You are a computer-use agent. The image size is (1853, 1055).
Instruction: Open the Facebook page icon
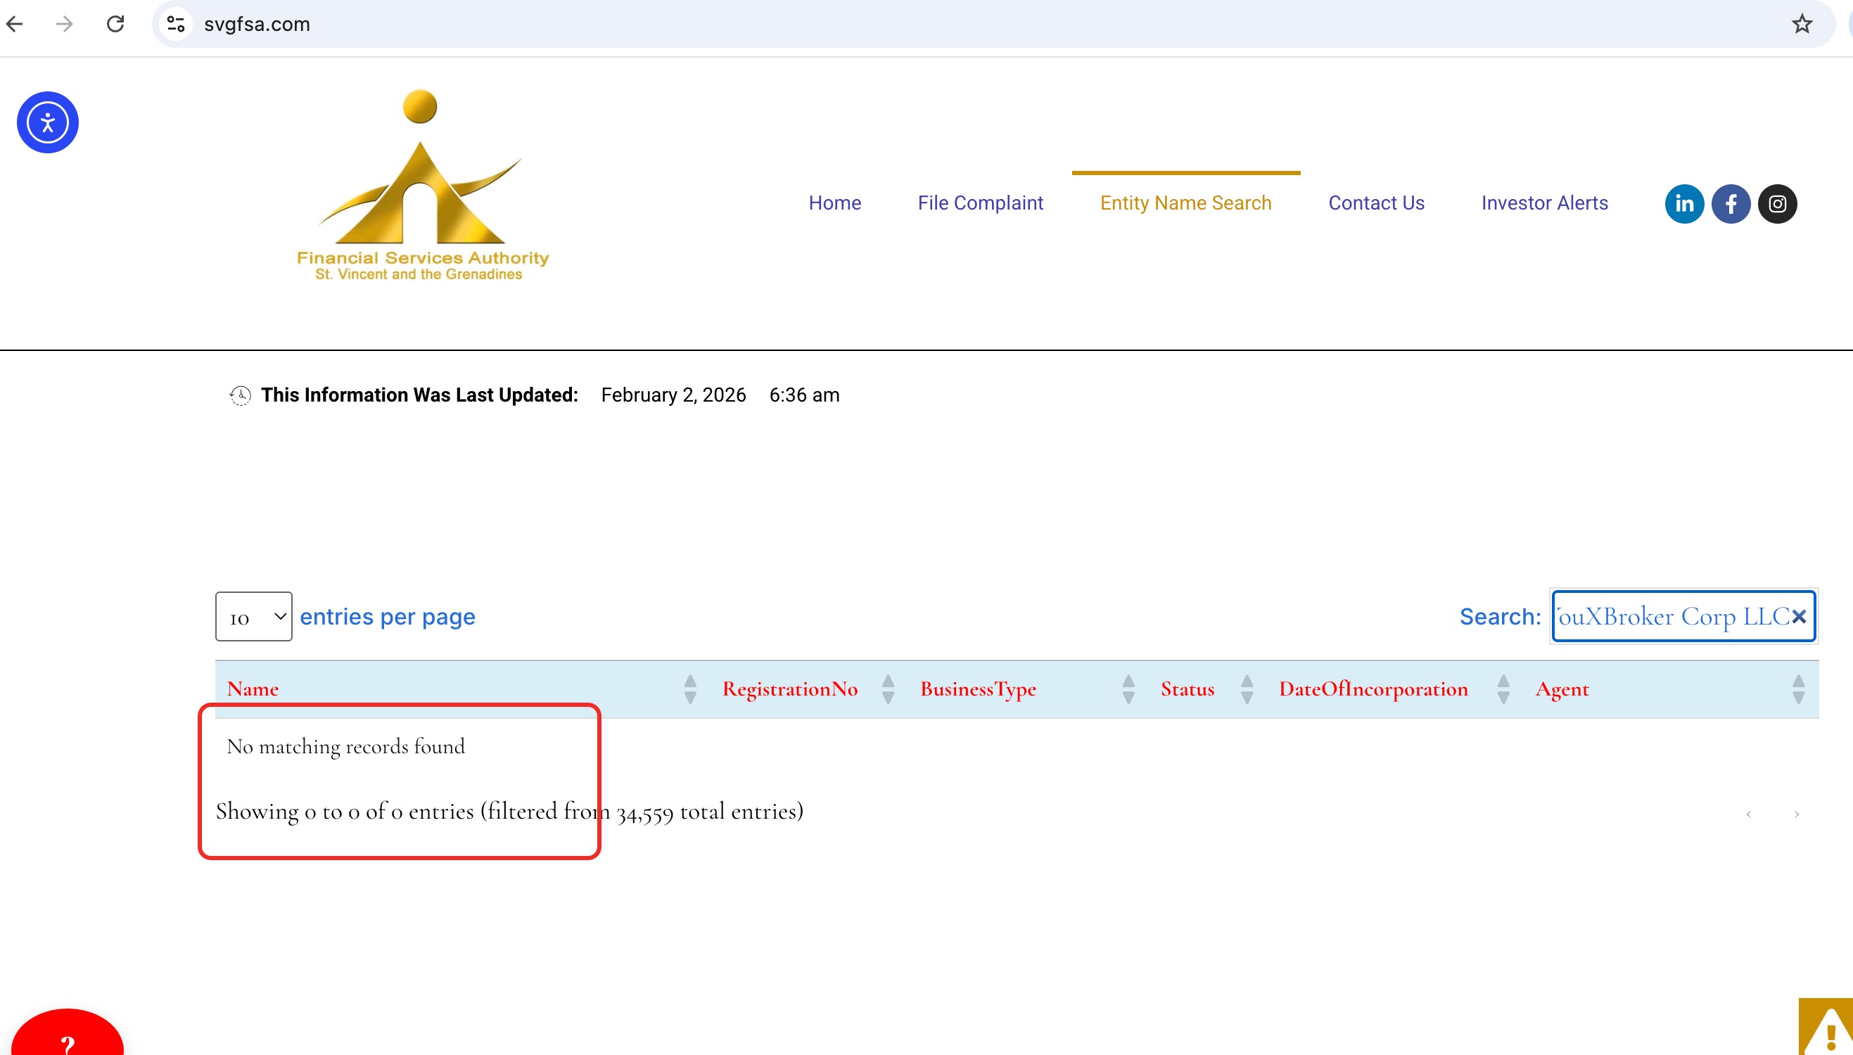click(x=1731, y=203)
